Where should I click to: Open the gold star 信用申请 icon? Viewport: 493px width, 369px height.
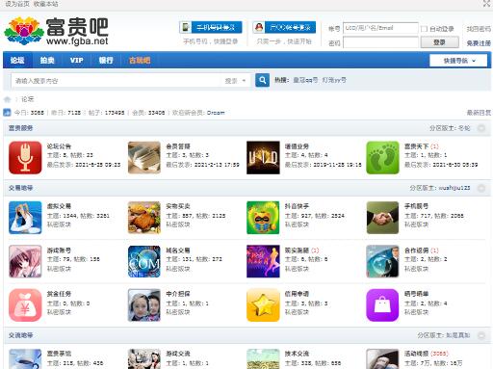click(263, 305)
